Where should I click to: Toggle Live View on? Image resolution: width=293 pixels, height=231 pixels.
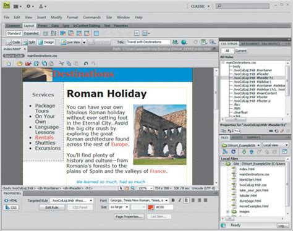(70, 42)
